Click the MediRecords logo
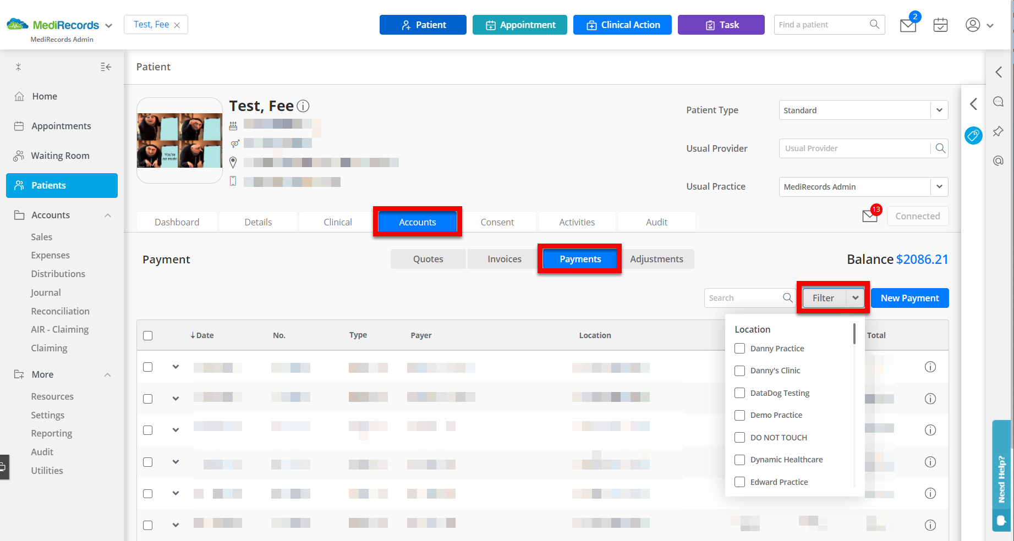 point(53,25)
